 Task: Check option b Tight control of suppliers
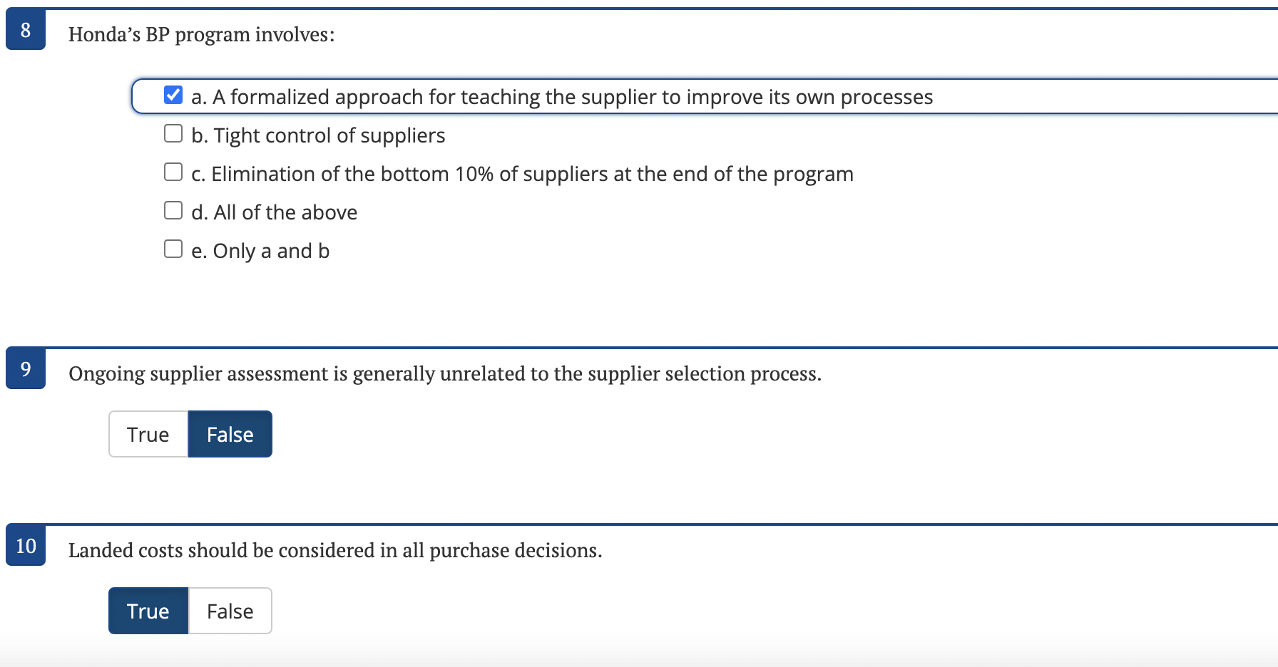point(173,133)
